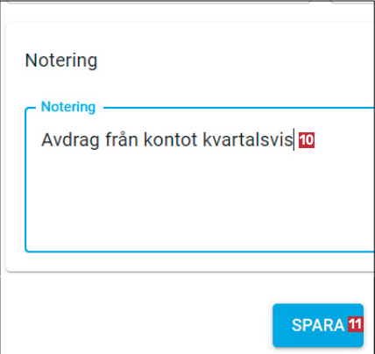
Task: Click the bottom edge of the Notering field
Action: tap(200, 251)
